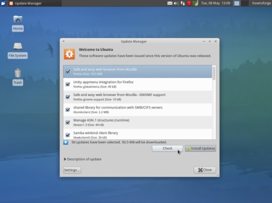This screenshot has height=203, width=272.
Task: Open the network connection arrows icon
Action: pyautogui.click(x=182, y=3)
